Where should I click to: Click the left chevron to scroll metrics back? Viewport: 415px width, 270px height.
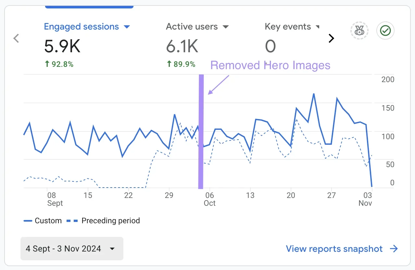pyautogui.click(x=16, y=38)
